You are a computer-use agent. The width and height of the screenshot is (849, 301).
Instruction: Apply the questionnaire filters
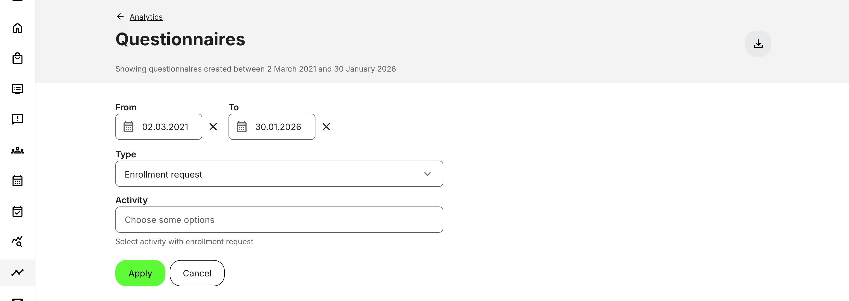tap(140, 273)
